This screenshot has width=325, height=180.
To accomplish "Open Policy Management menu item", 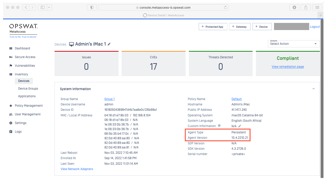I will pos(29,106).
